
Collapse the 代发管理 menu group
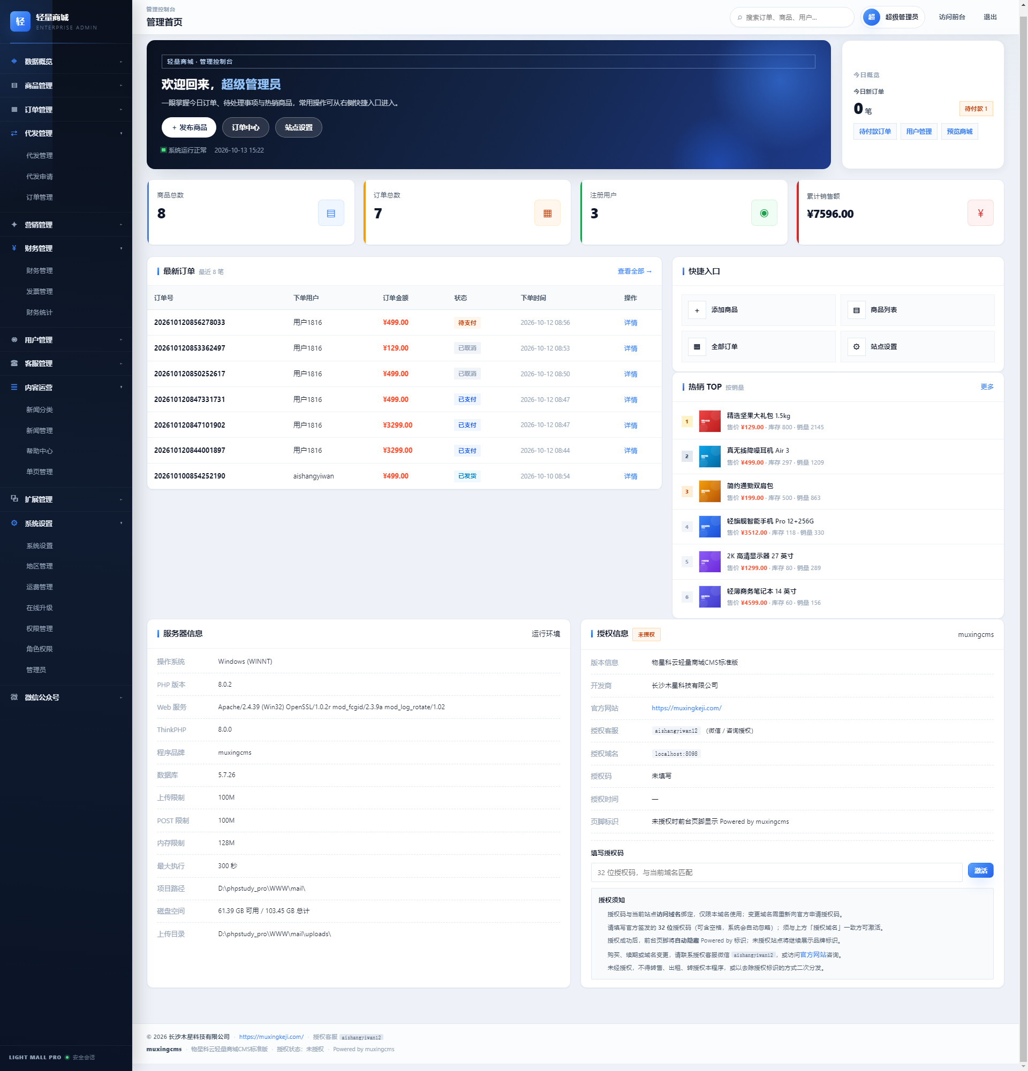pos(122,133)
